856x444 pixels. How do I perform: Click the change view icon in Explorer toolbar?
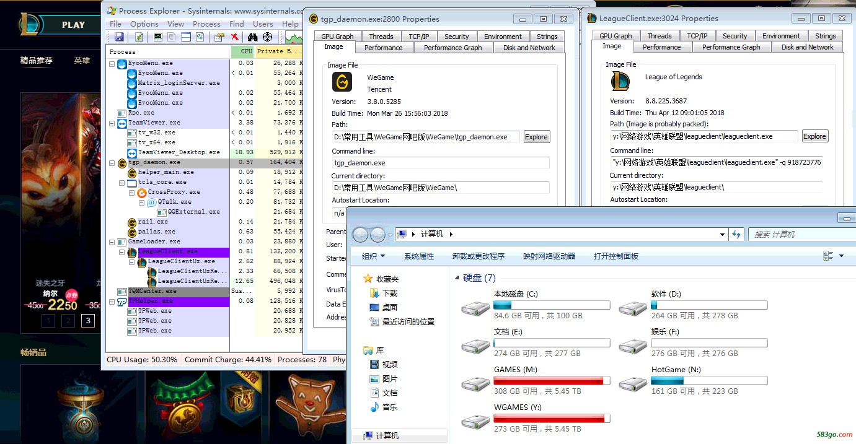828,256
